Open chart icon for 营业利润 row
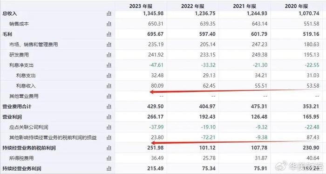 tap(109, 117)
